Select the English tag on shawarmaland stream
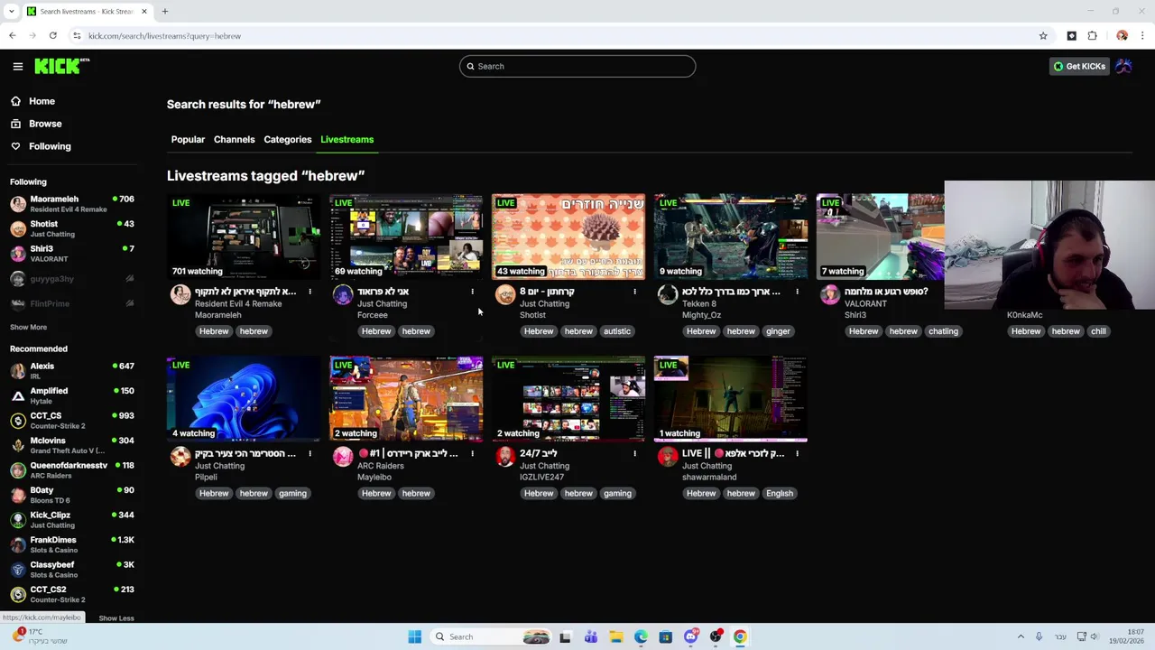 point(780,494)
